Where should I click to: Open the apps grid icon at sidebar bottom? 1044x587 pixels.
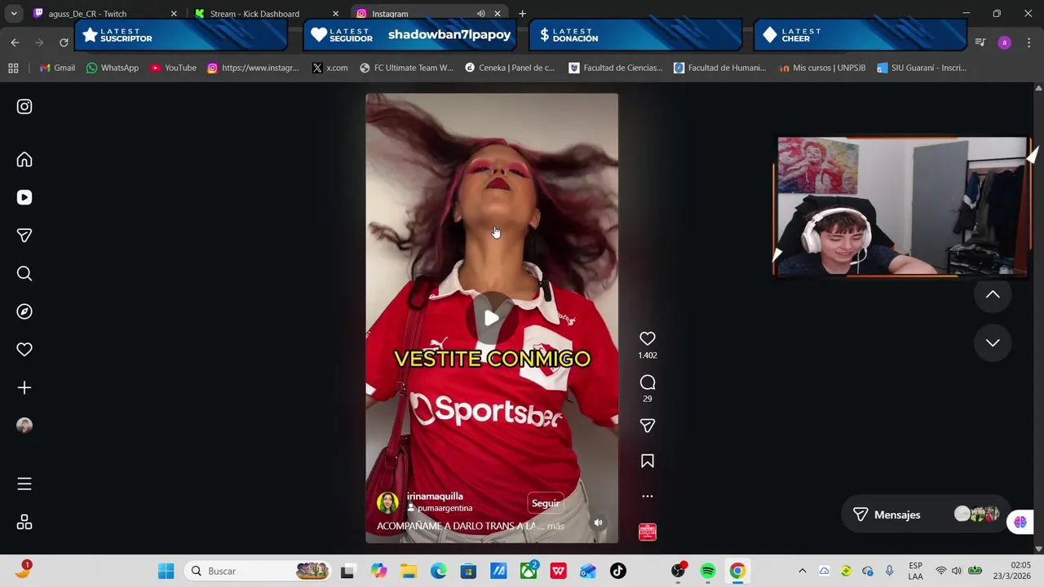pos(24,523)
